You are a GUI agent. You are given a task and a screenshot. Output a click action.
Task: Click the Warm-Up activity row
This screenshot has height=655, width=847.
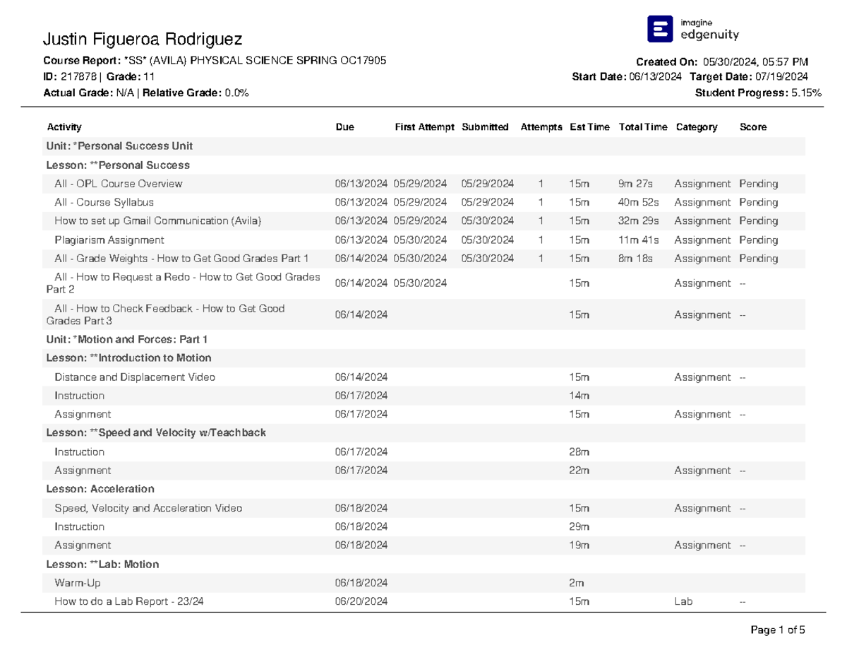tap(423, 583)
